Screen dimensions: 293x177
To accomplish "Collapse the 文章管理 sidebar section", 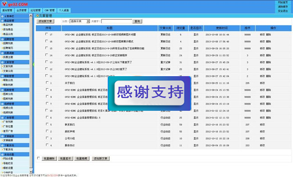I will (x=15, y=62).
